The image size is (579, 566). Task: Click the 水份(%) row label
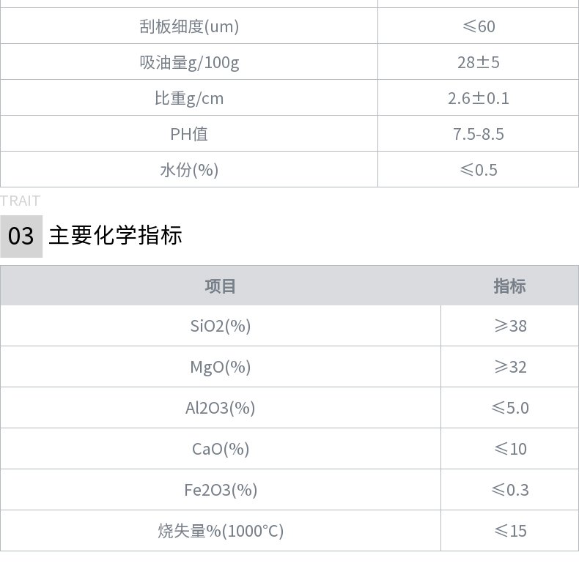(189, 170)
